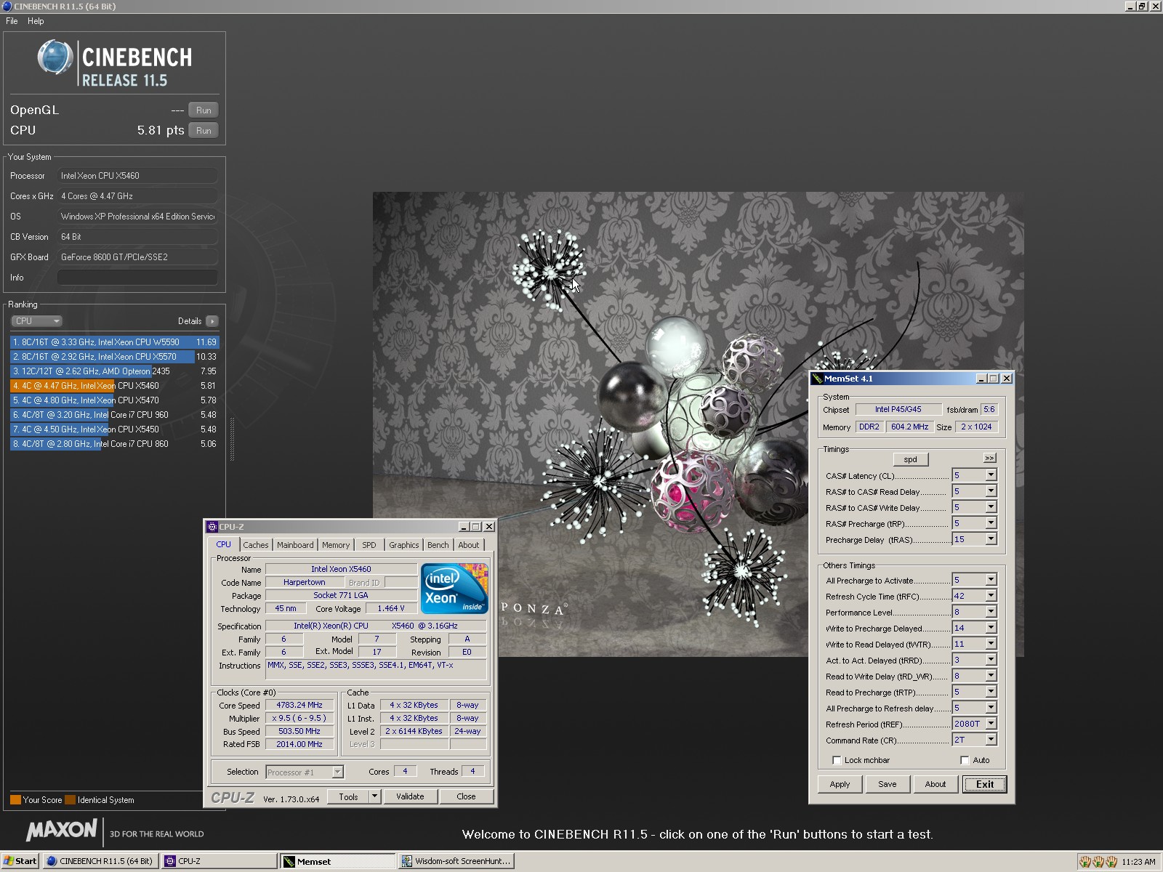Viewport: 1163px width, 872px height.
Task: Click the Intel Xeon inside logo in CPU-Z
Action: pyautogui.click(x=454, y=589)
